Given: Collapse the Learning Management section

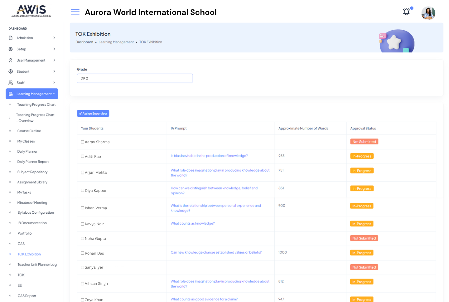Looking at the screenshot, I should pyautogui.click(x=54, y=94).
